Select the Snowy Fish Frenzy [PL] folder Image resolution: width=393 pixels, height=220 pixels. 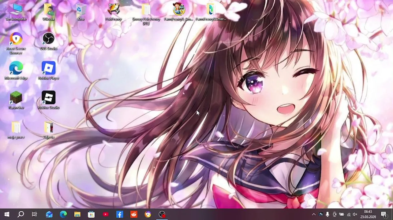tap(146, 14)
